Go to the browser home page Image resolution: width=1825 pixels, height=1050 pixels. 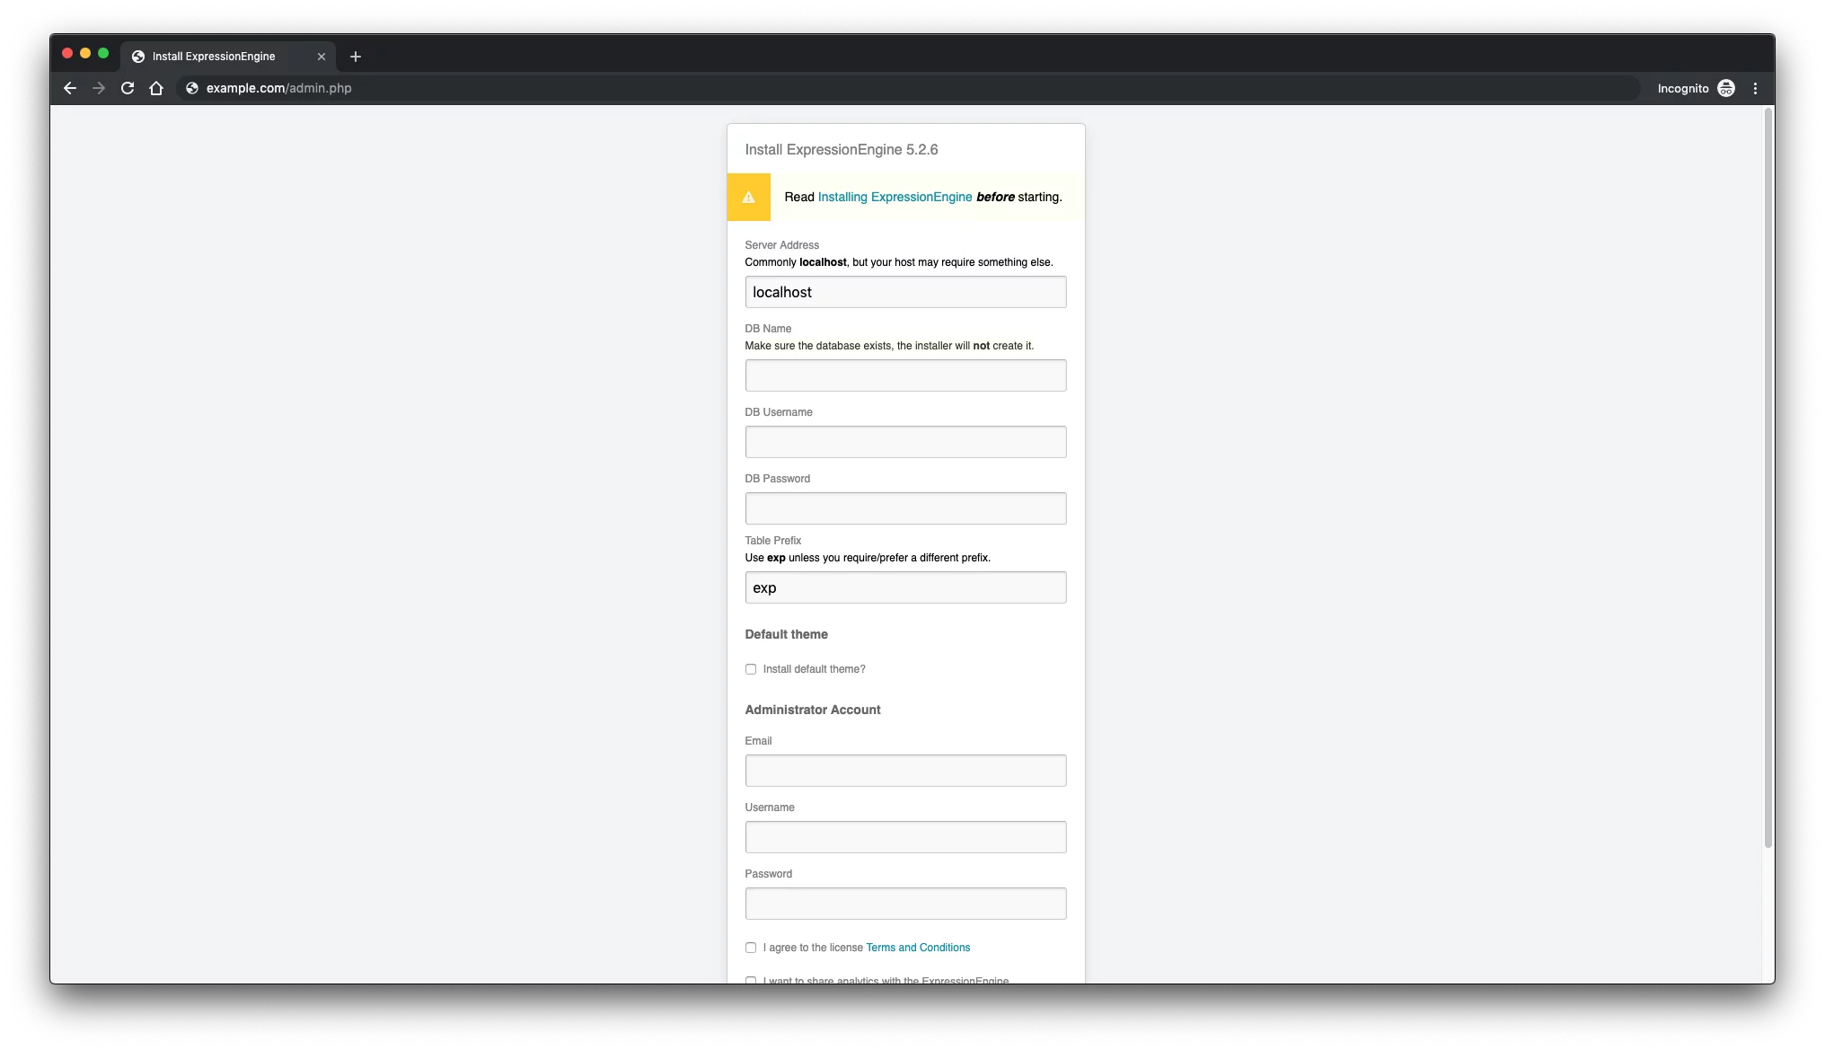tap(156, 88)
